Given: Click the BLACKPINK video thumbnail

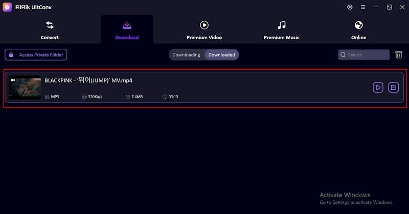Looking at the screenshot, I should click(25, 88).
